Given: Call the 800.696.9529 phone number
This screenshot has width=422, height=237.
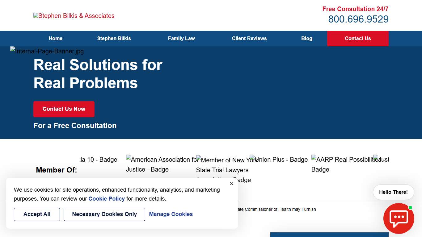Looking at the screenshot, I should (358, 19).
